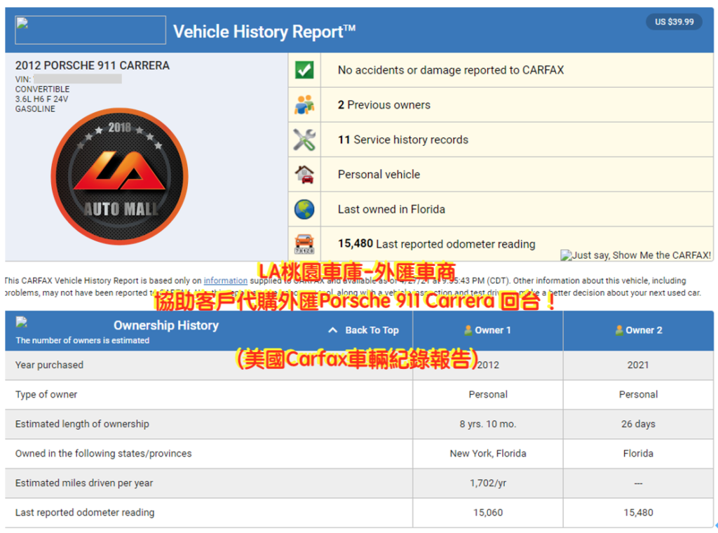Screen dimensions: 718x533
Task: Click the '26 days' cell
Action: 638,424
